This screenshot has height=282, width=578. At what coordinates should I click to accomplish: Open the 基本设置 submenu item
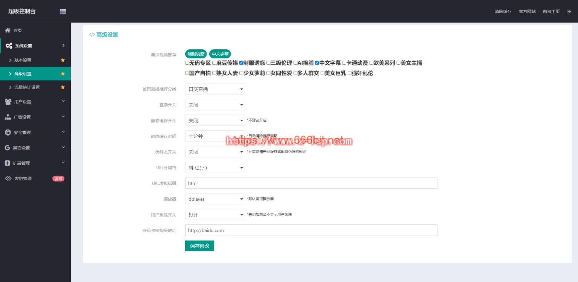coord(35,60)
